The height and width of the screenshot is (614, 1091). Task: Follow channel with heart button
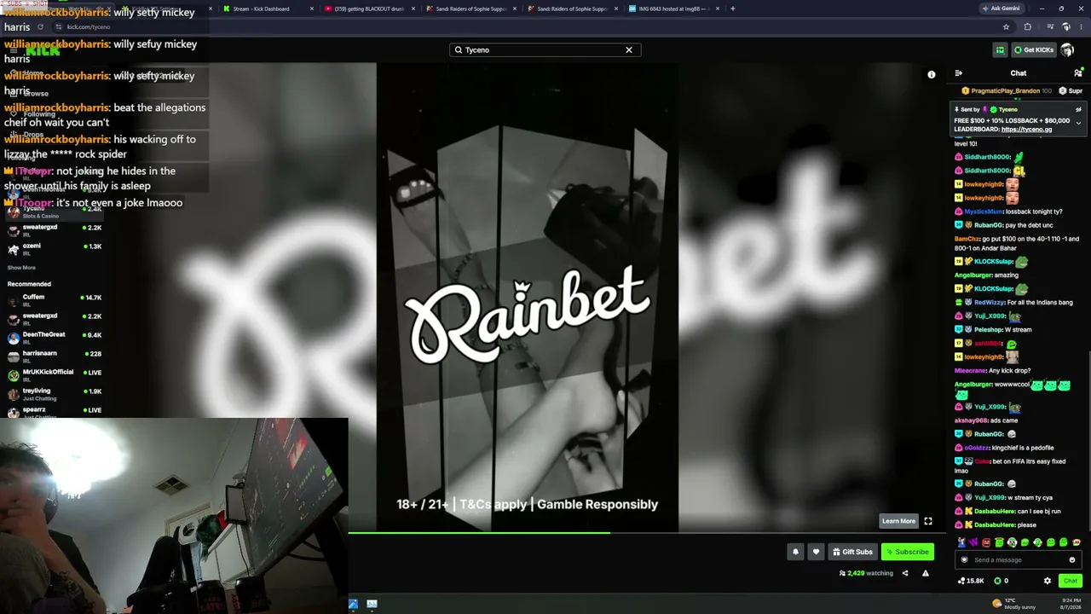(x=816, y=552)
